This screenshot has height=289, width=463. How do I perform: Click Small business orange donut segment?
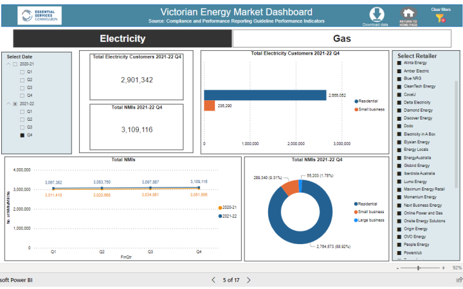pos(290,188)
